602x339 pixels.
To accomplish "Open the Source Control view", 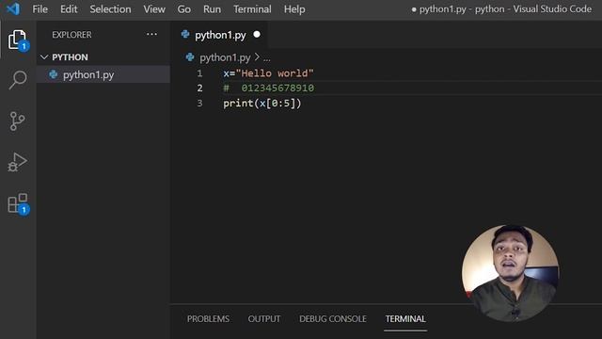I will coord(18,121).
